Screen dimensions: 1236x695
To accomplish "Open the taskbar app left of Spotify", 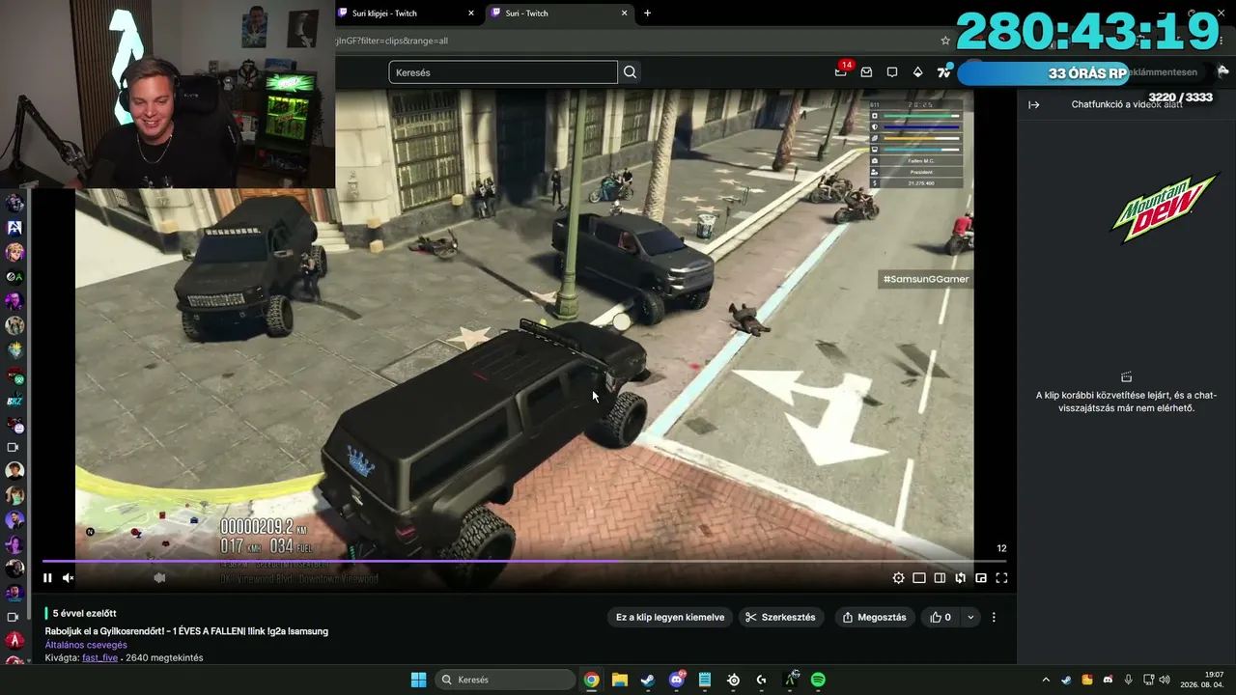I will [x=791, y=679].
